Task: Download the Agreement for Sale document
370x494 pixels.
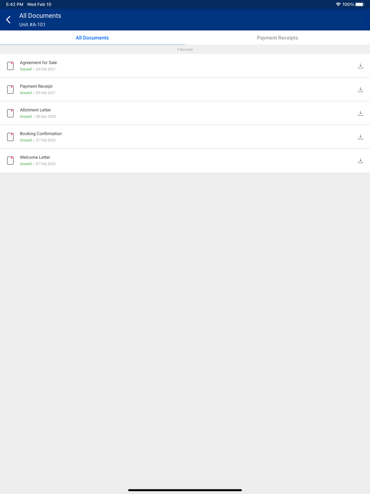Action: (x=360, y=66)
